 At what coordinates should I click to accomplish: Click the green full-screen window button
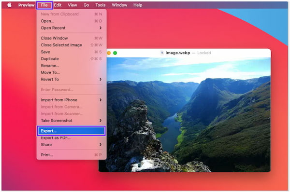[x=115, y=53]
